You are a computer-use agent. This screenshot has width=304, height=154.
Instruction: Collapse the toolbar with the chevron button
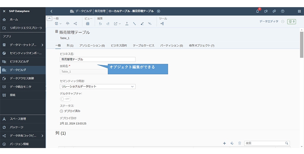(50, 18)
